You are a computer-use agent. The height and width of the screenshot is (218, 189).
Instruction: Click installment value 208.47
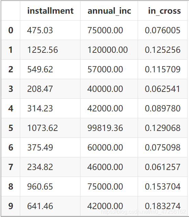point(40,89)
